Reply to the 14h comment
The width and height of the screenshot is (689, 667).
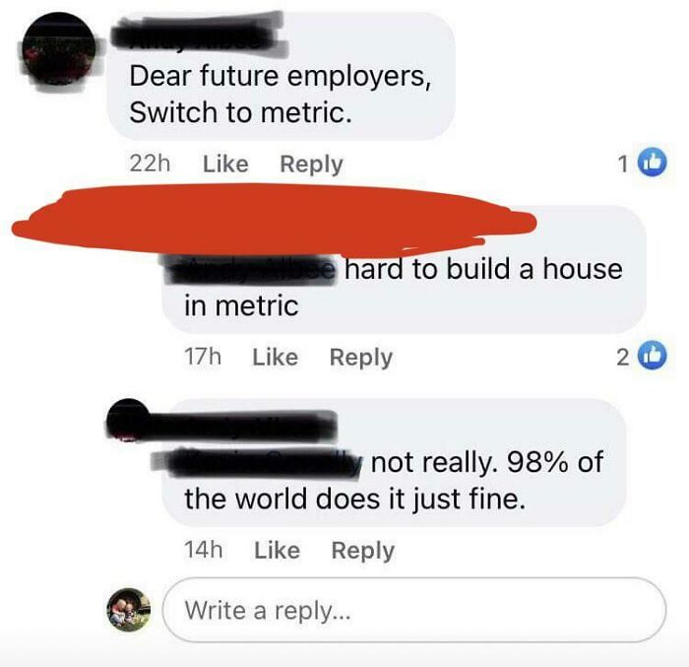[x=363, y=552]
